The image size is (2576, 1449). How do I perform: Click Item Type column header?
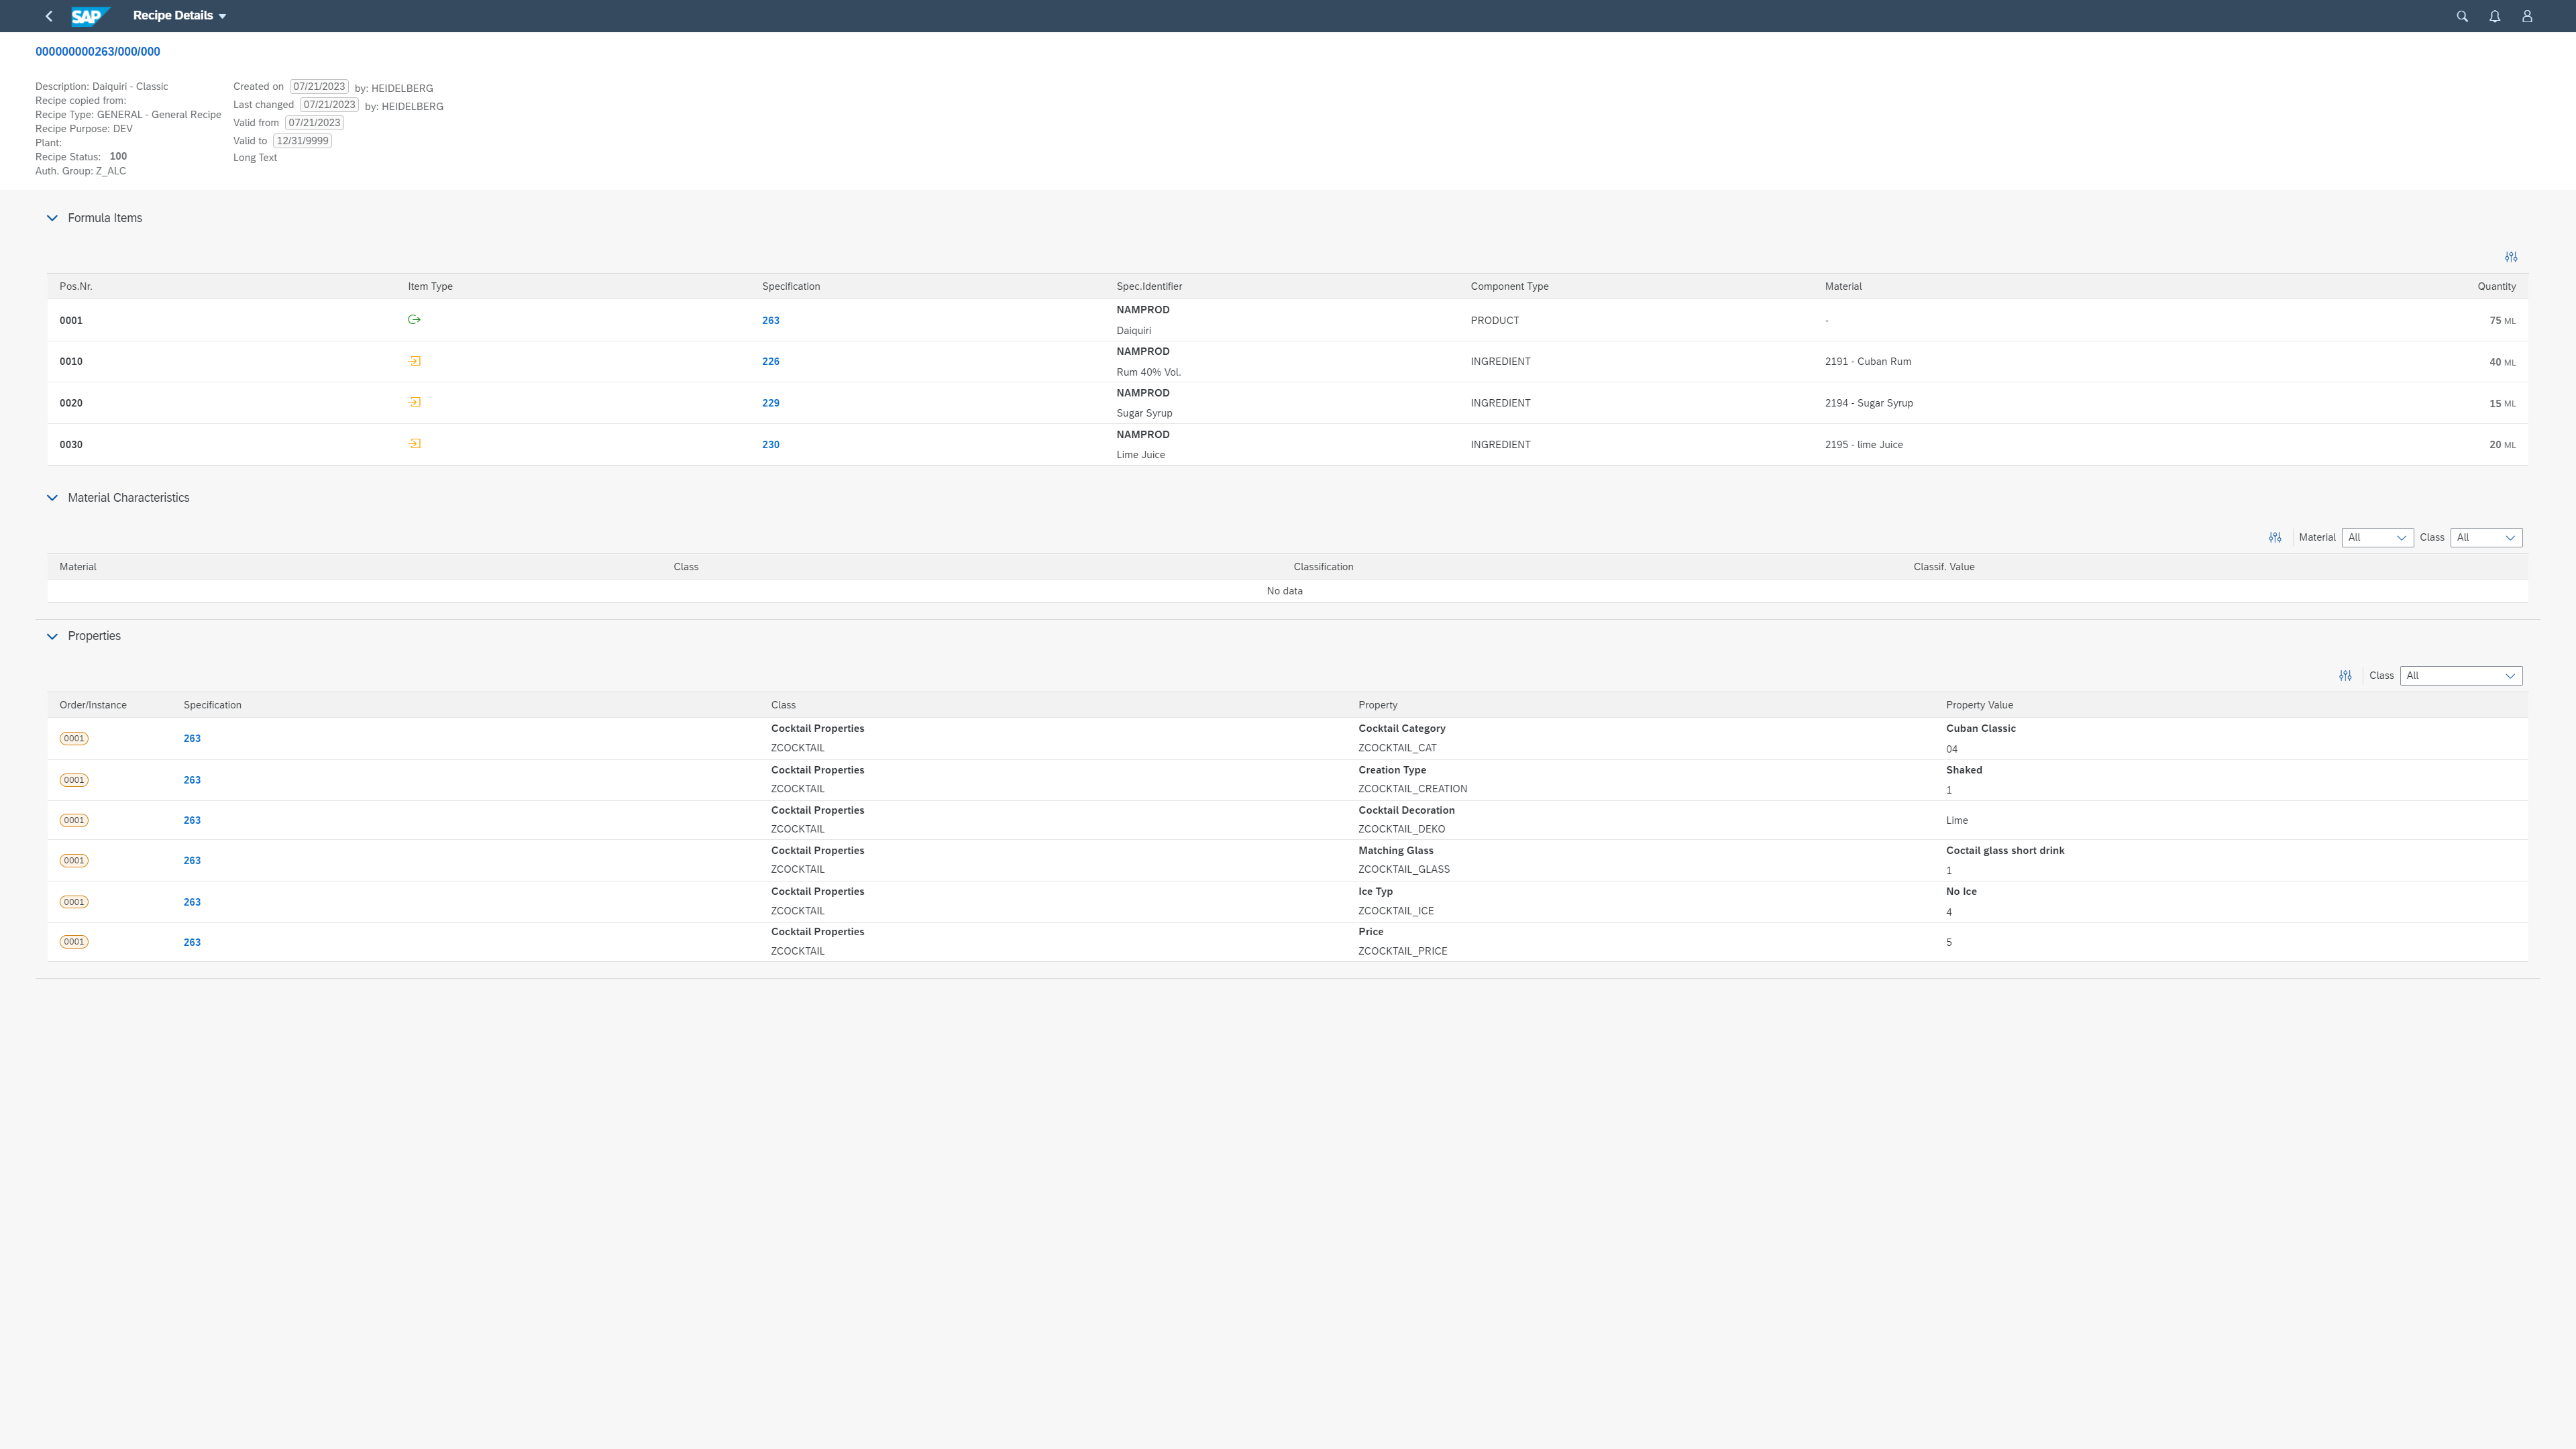(x=430, y=287)
